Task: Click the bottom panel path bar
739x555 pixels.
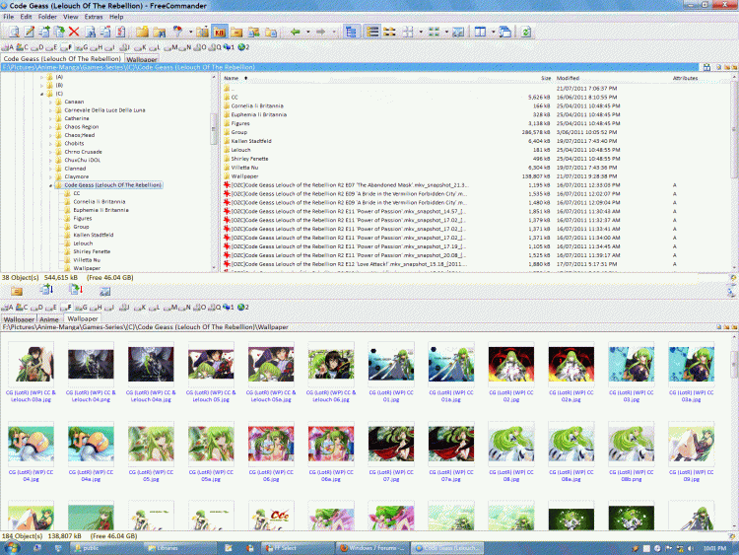Action: coord(359,326)
